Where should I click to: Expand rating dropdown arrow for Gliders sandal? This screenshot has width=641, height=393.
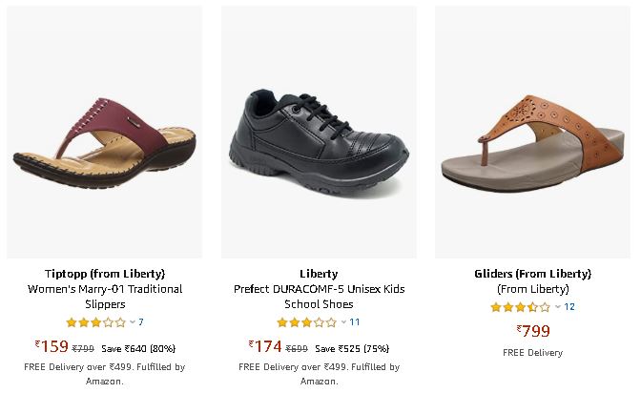coord(558,307)
